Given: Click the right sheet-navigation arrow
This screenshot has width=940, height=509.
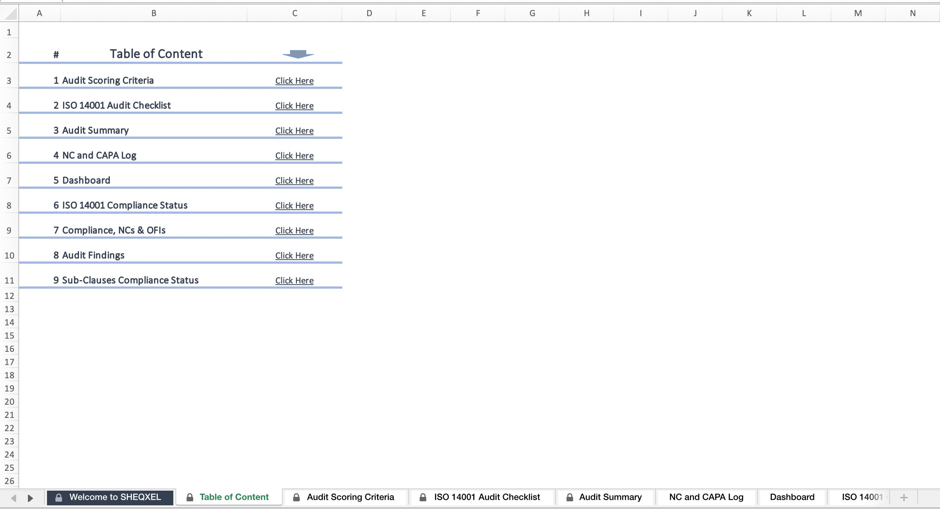Looking at the screenshot, I should click(30, 498).
